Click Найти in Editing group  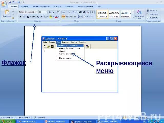click(x=151, y=11)
